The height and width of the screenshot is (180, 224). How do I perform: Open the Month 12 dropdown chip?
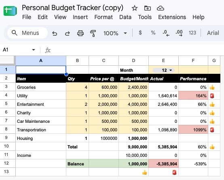[x=164, y=70]
